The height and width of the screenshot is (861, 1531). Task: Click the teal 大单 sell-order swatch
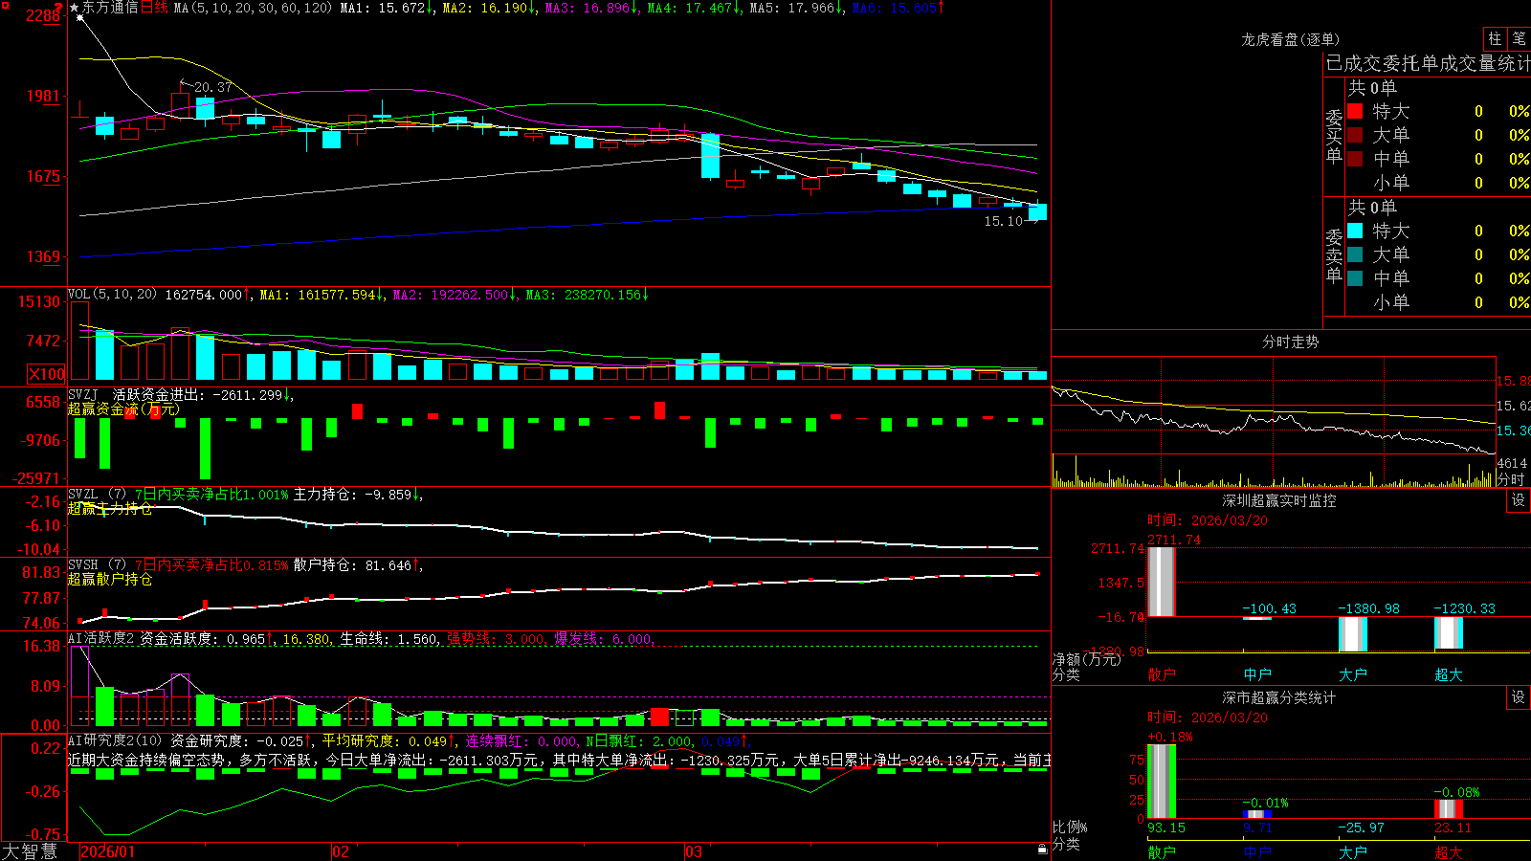tap(1355, 254)
